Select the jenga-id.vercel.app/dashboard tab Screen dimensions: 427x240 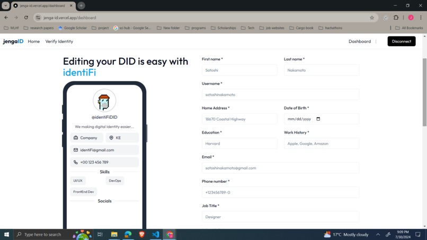coord(42,5)
